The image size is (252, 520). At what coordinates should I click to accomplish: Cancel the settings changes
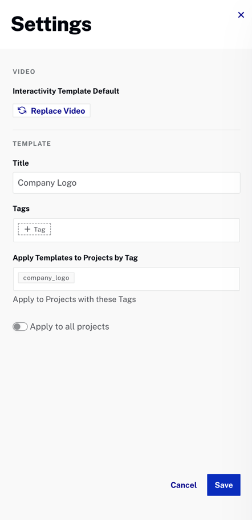[184, 485]
